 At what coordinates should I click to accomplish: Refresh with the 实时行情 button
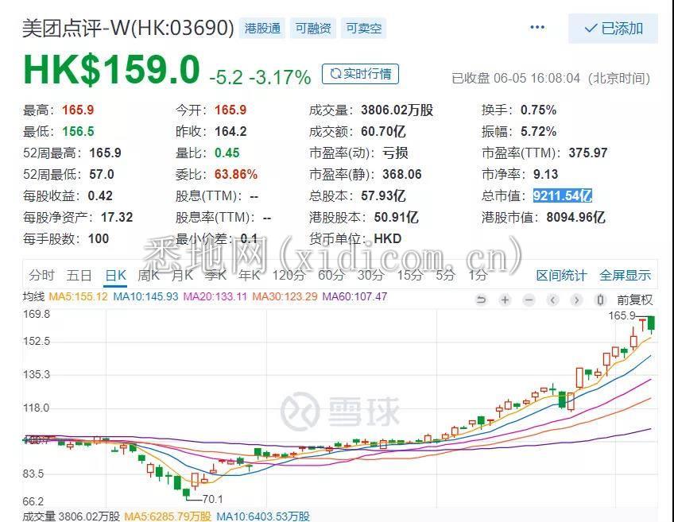click(360, 74)
